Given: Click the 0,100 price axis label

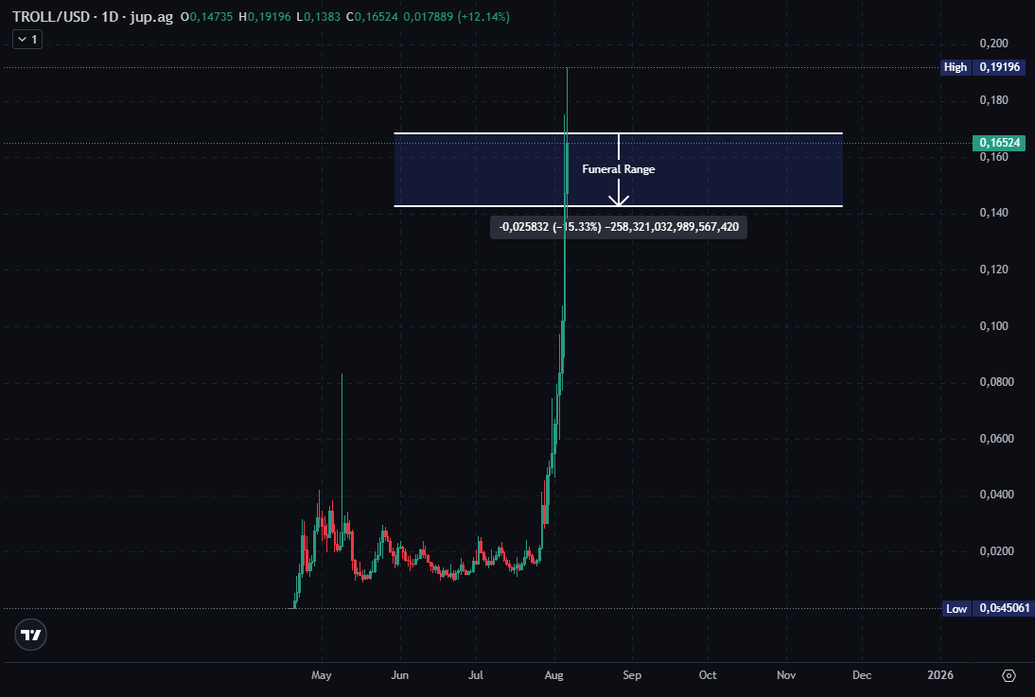Looking at the screenshot, I should [994, 326].
